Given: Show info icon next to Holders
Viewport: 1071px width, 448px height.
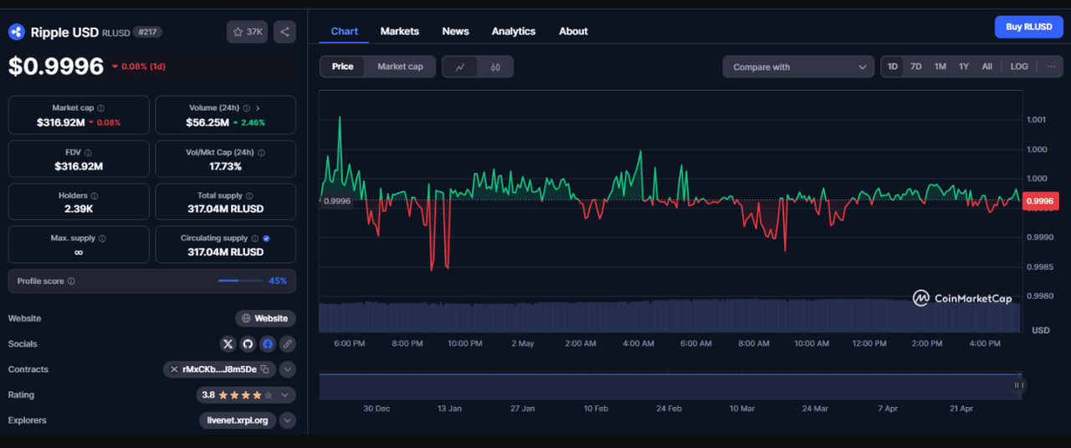Looking at the screenshot, I should click(x=95, y=196).
